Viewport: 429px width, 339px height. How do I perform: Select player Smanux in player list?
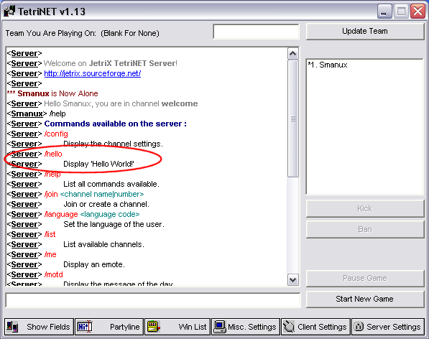point(328,65)
